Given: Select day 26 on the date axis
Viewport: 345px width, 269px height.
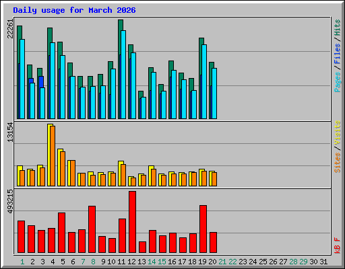Looking at the screenshot, I should (273, 262).
